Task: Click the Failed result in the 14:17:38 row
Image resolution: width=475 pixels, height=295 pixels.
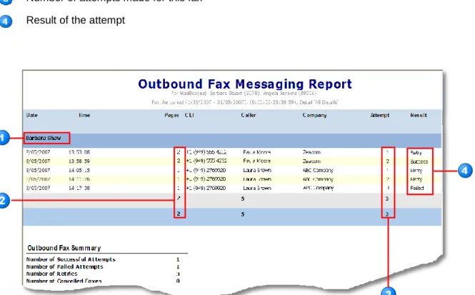Action: (x=417, y=188)
